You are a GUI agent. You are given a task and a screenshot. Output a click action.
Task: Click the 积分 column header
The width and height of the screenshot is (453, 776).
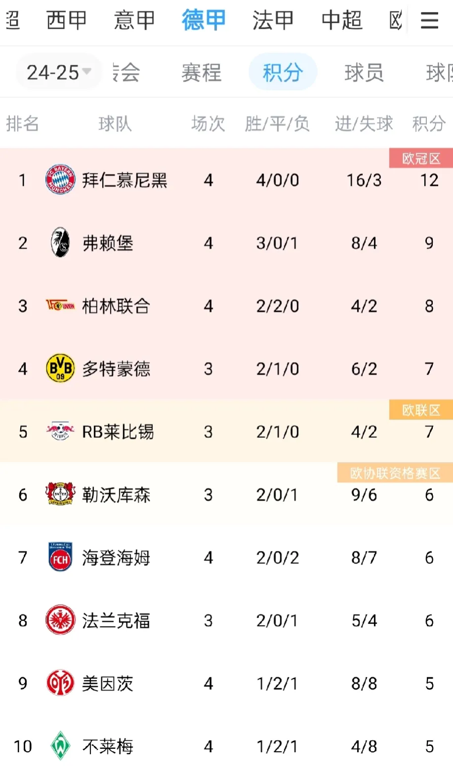[429, 124]
